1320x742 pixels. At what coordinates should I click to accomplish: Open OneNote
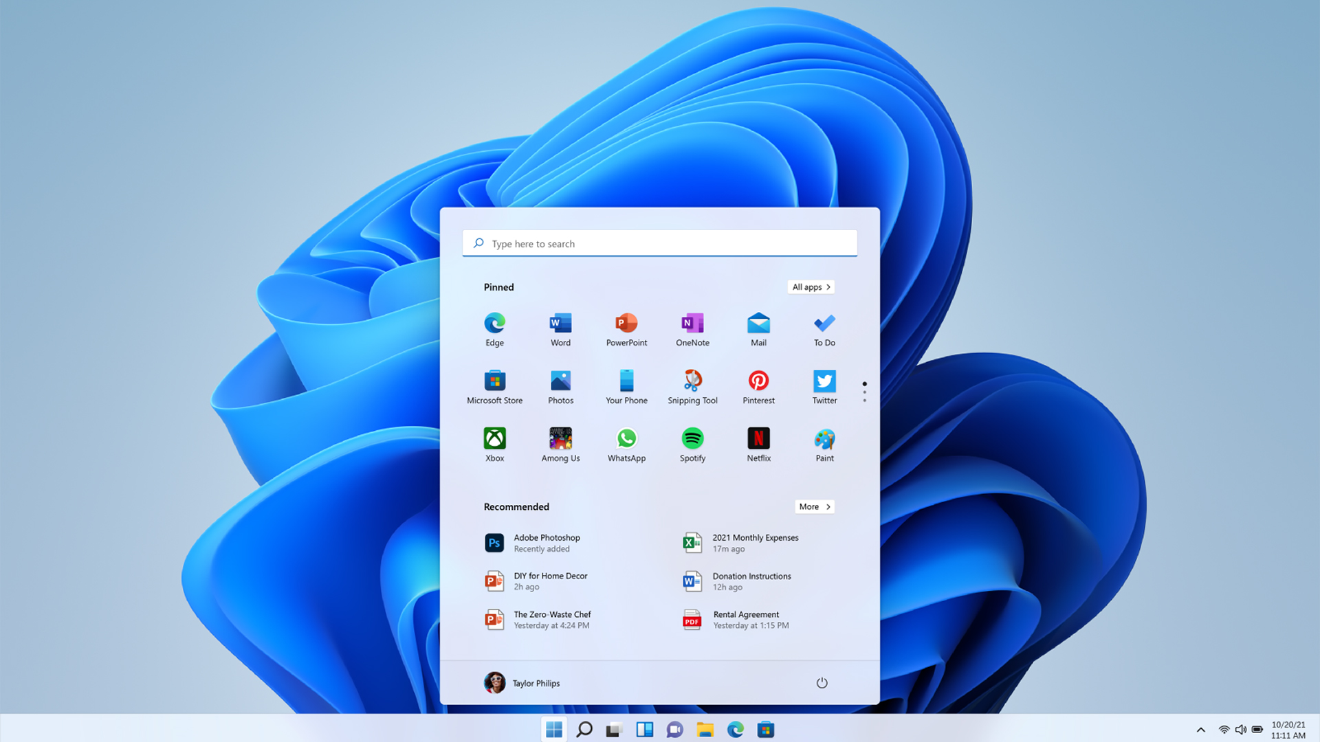(x=692, y=329)
